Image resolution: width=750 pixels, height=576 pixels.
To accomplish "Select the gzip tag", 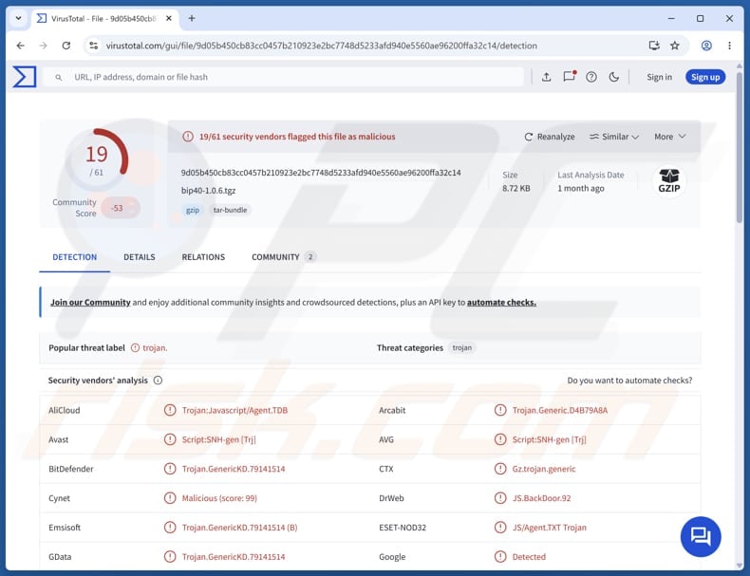I will pyautogui.click(x=193, y=210).
